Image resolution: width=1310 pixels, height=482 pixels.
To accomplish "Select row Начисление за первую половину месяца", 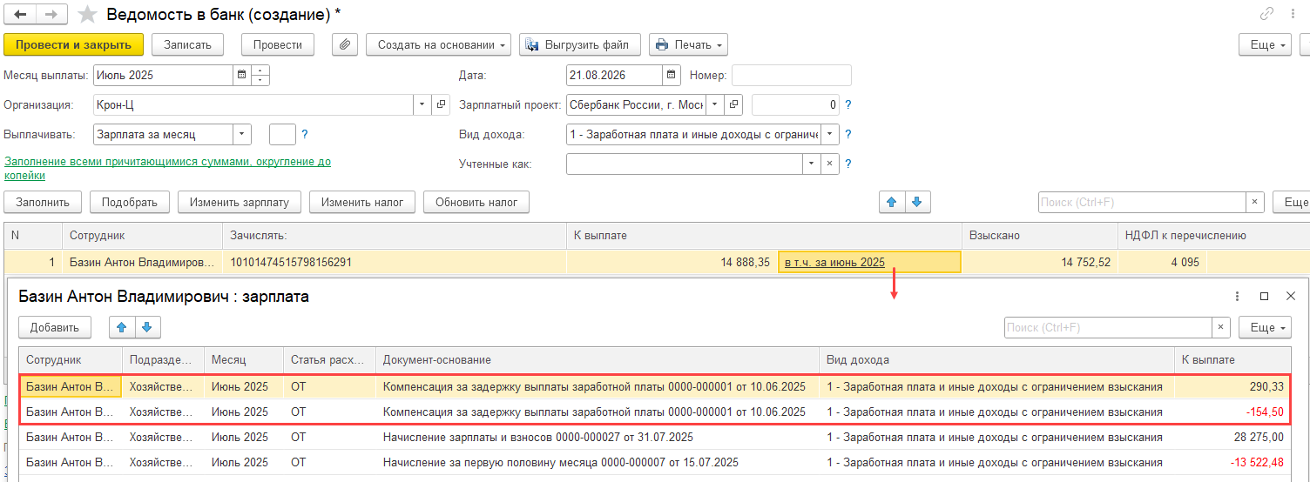I will pyautogui.click(x=654, y=462).
